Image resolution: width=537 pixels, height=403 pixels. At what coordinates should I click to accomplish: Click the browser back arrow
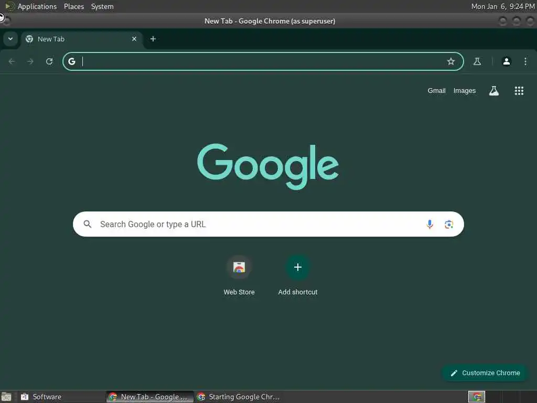coord(12,61)
